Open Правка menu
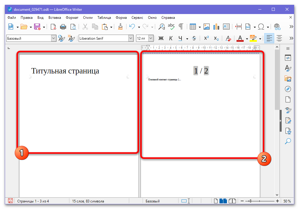This screenshot has height=209, width=299. (27, 18)
